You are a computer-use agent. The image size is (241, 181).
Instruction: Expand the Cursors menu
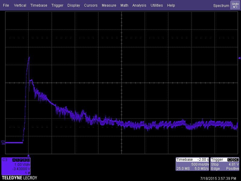tap(91, 5)
